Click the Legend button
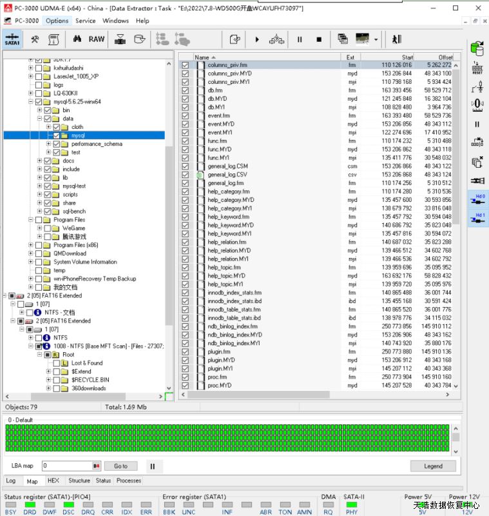The height and width of the screenshot is (516, 489). (433, 466)
